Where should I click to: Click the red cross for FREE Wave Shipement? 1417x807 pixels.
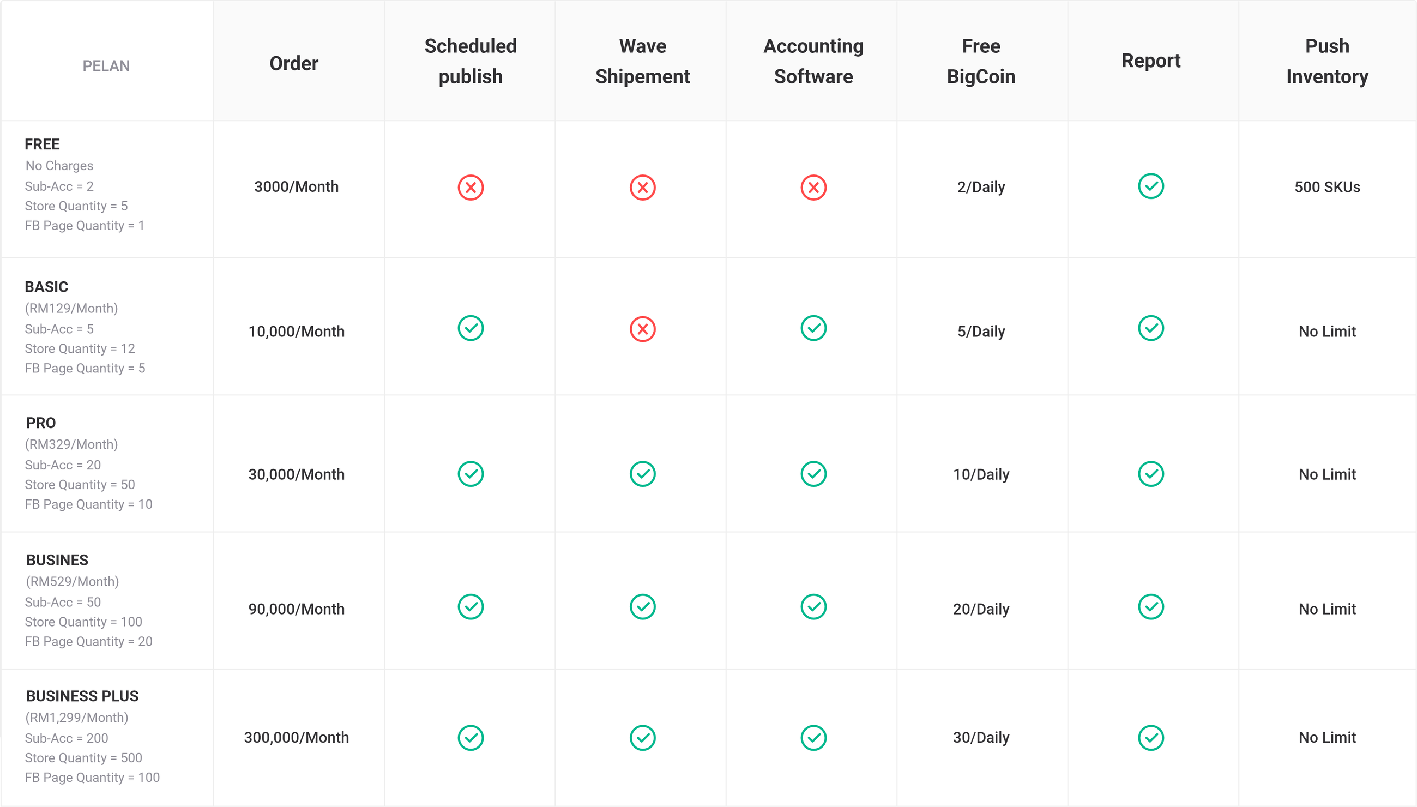642,188
